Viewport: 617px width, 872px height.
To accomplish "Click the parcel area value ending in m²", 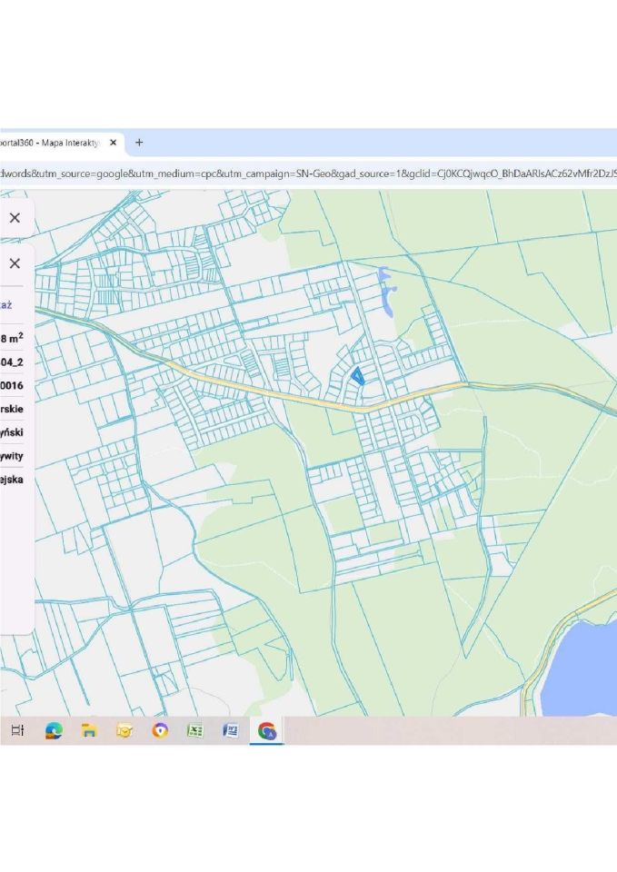I will 12,338.
